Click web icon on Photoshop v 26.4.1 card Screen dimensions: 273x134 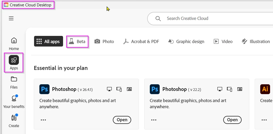[129, 89]
